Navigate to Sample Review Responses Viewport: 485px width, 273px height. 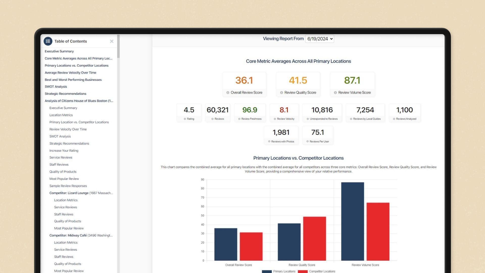coord(68,186)
